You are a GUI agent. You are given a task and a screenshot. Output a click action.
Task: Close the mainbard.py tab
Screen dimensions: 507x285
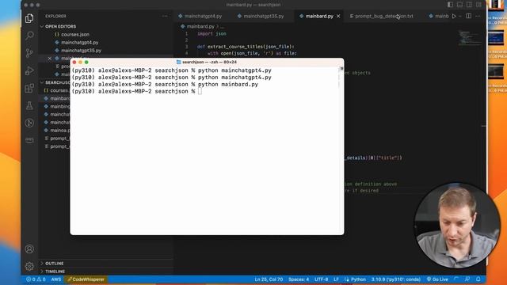338,16
